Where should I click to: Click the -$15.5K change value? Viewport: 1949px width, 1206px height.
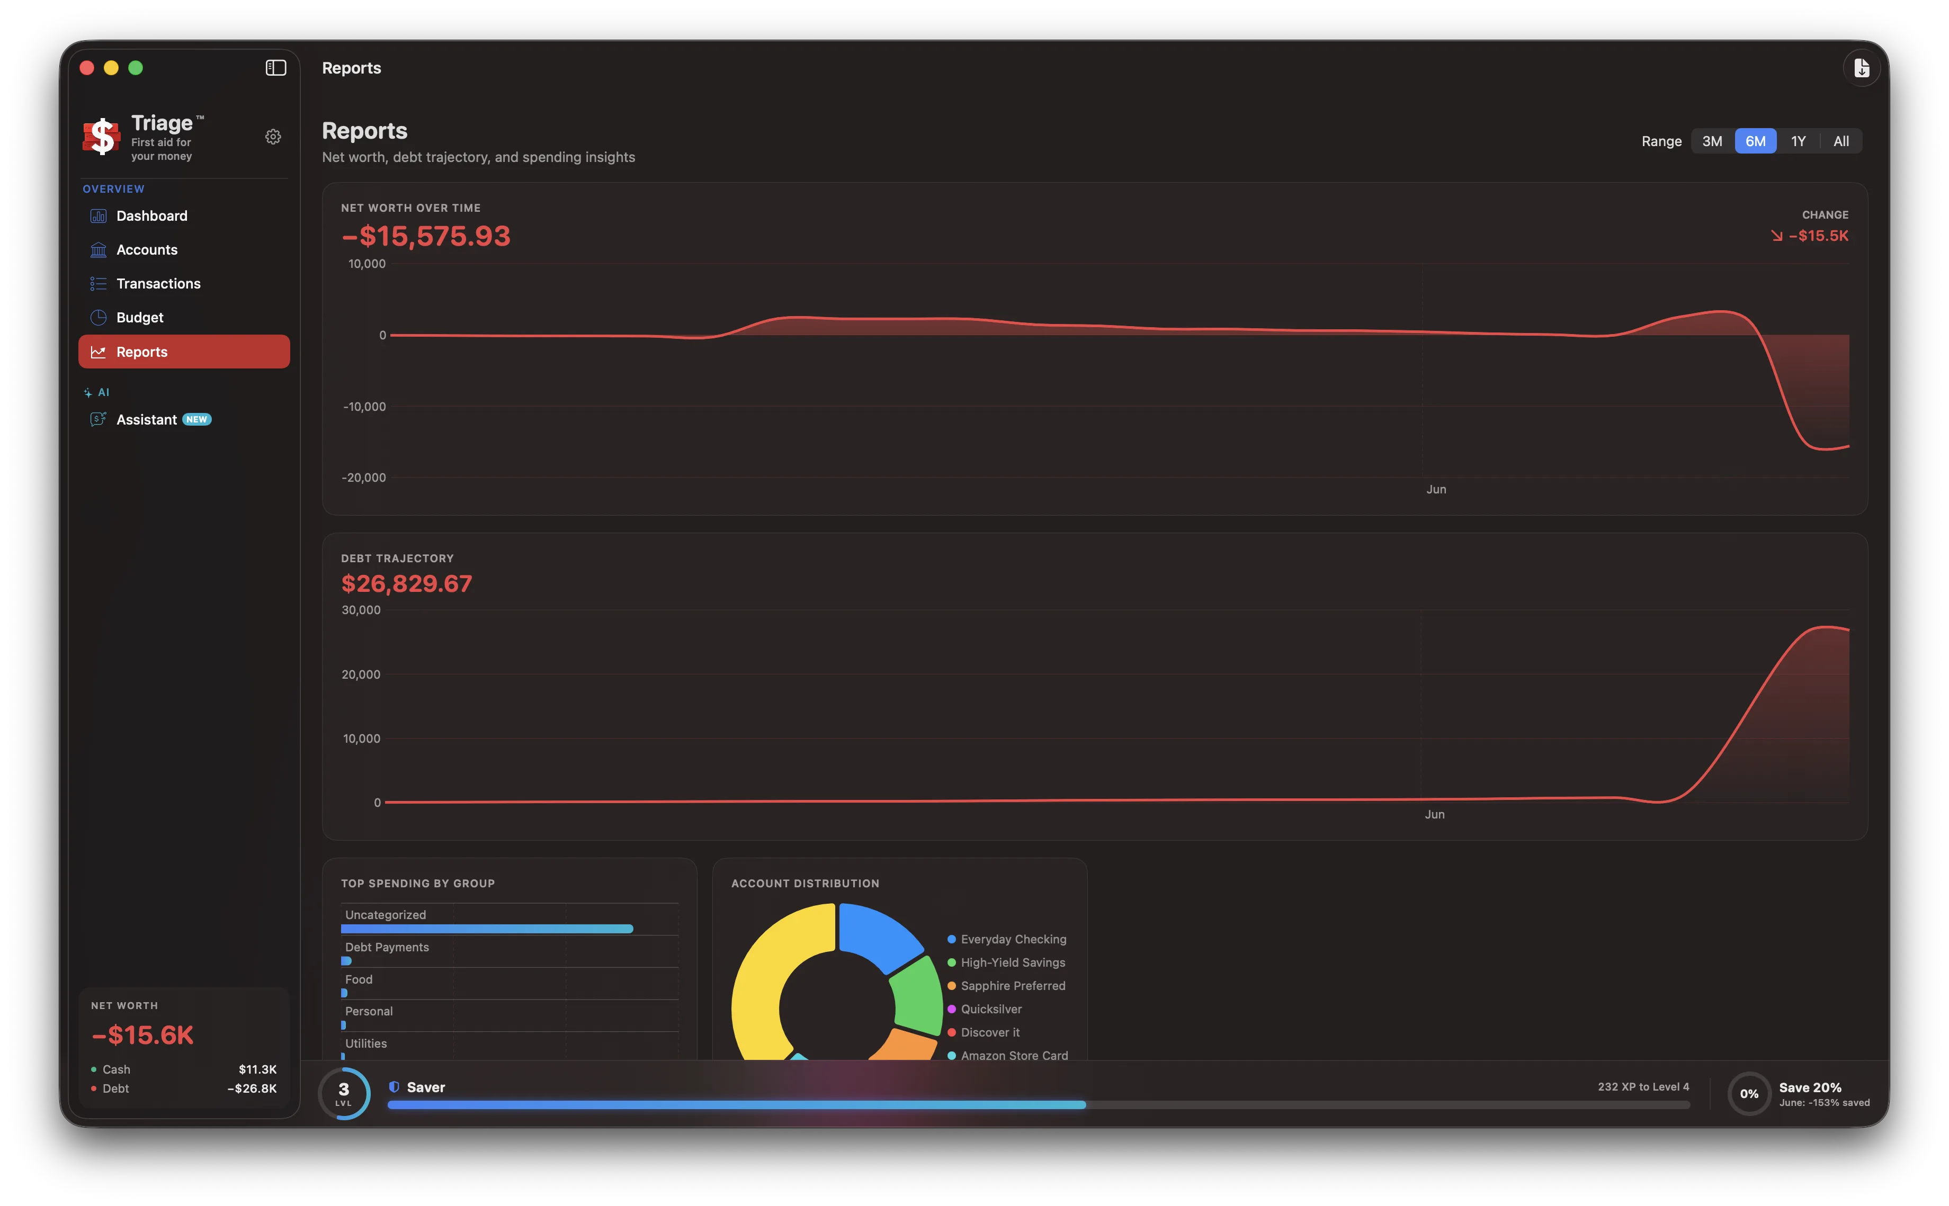point(1818,236)
